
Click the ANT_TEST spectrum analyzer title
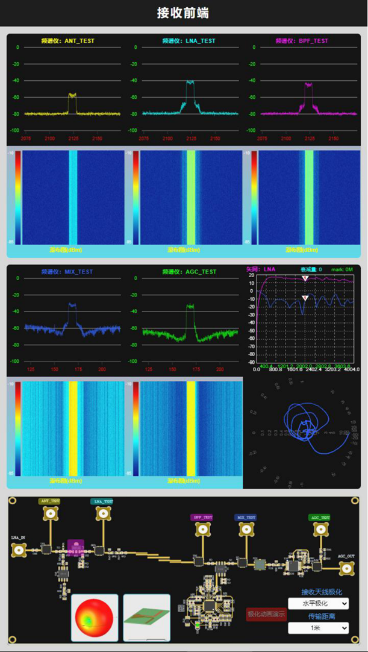pyautogui.click(x=67, y=41)
